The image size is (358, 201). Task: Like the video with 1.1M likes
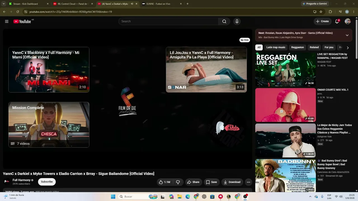[x=164, y=182]
